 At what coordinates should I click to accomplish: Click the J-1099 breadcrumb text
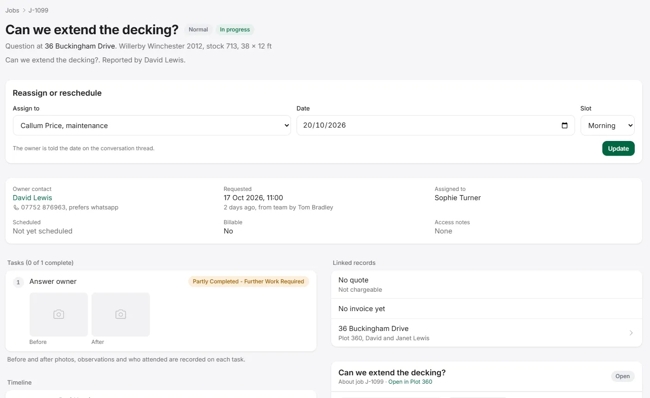[x=38, y=10]
